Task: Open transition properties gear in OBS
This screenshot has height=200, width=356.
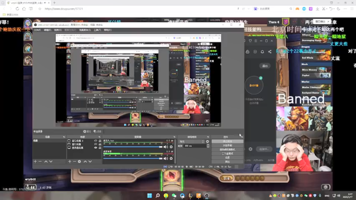Action: [x=207, y=141]
